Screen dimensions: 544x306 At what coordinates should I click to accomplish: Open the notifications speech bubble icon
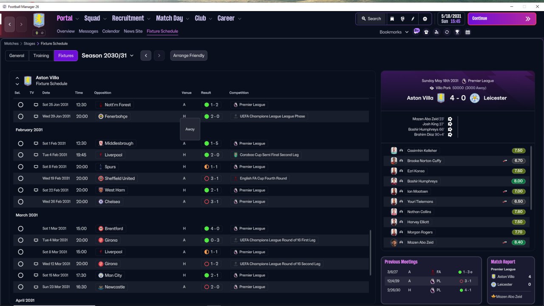tap(416, 31)
